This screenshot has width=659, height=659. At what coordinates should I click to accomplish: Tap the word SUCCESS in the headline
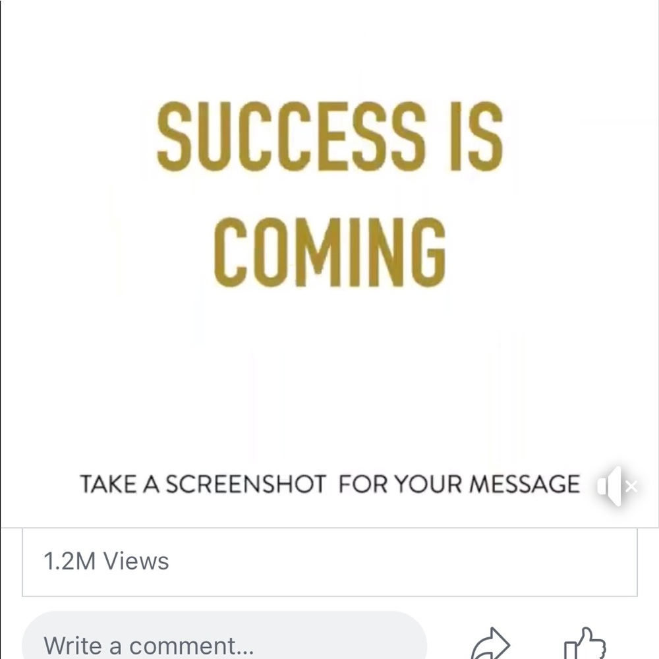point(291,137)
